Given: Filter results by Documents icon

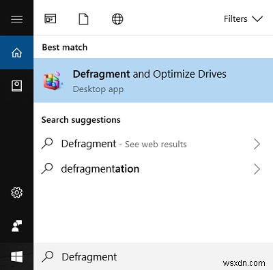Looking at the screenshot, I should click(83, 19).
